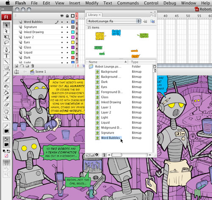Image resolution: width=212 pixels, height=200 pixels.
Task: Click the back arrow beside Scene 1
Action: [25, 71]
